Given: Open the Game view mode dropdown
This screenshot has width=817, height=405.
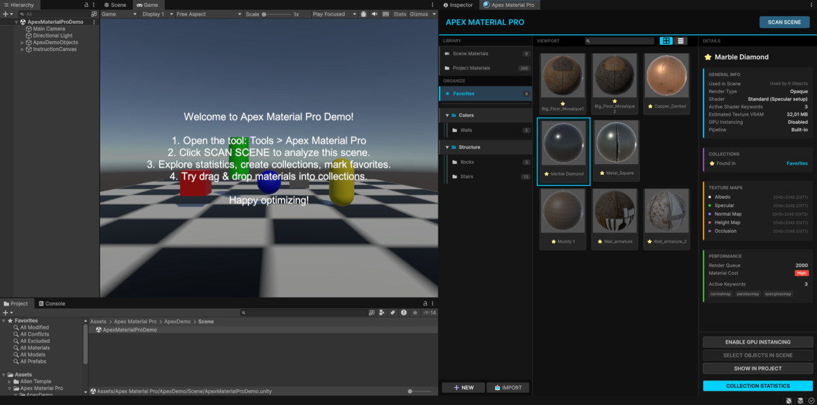Looking at the screenshot, I should click(118, 14).
